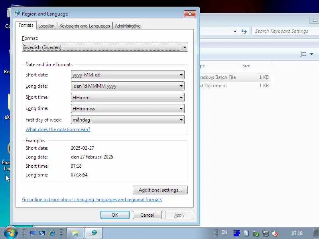
Task: Select the Windows Batch File row in Explorer
Action: (235, 77)
